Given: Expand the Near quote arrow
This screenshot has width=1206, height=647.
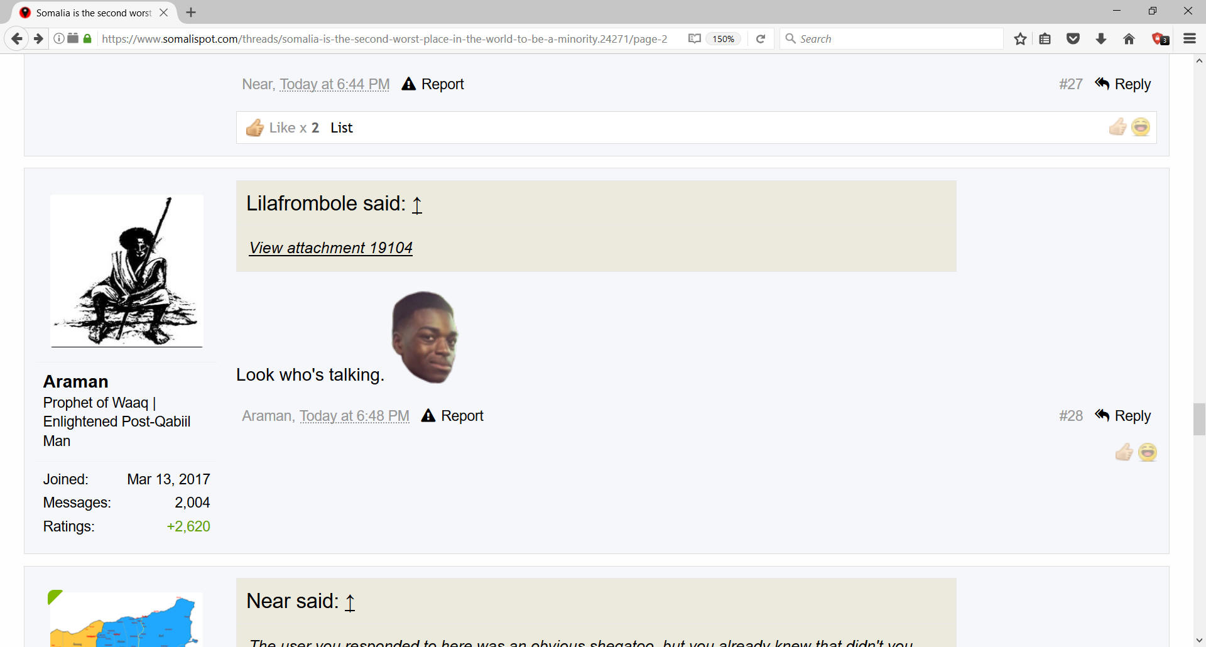Looking at the screenshot, I should (350, 602).
